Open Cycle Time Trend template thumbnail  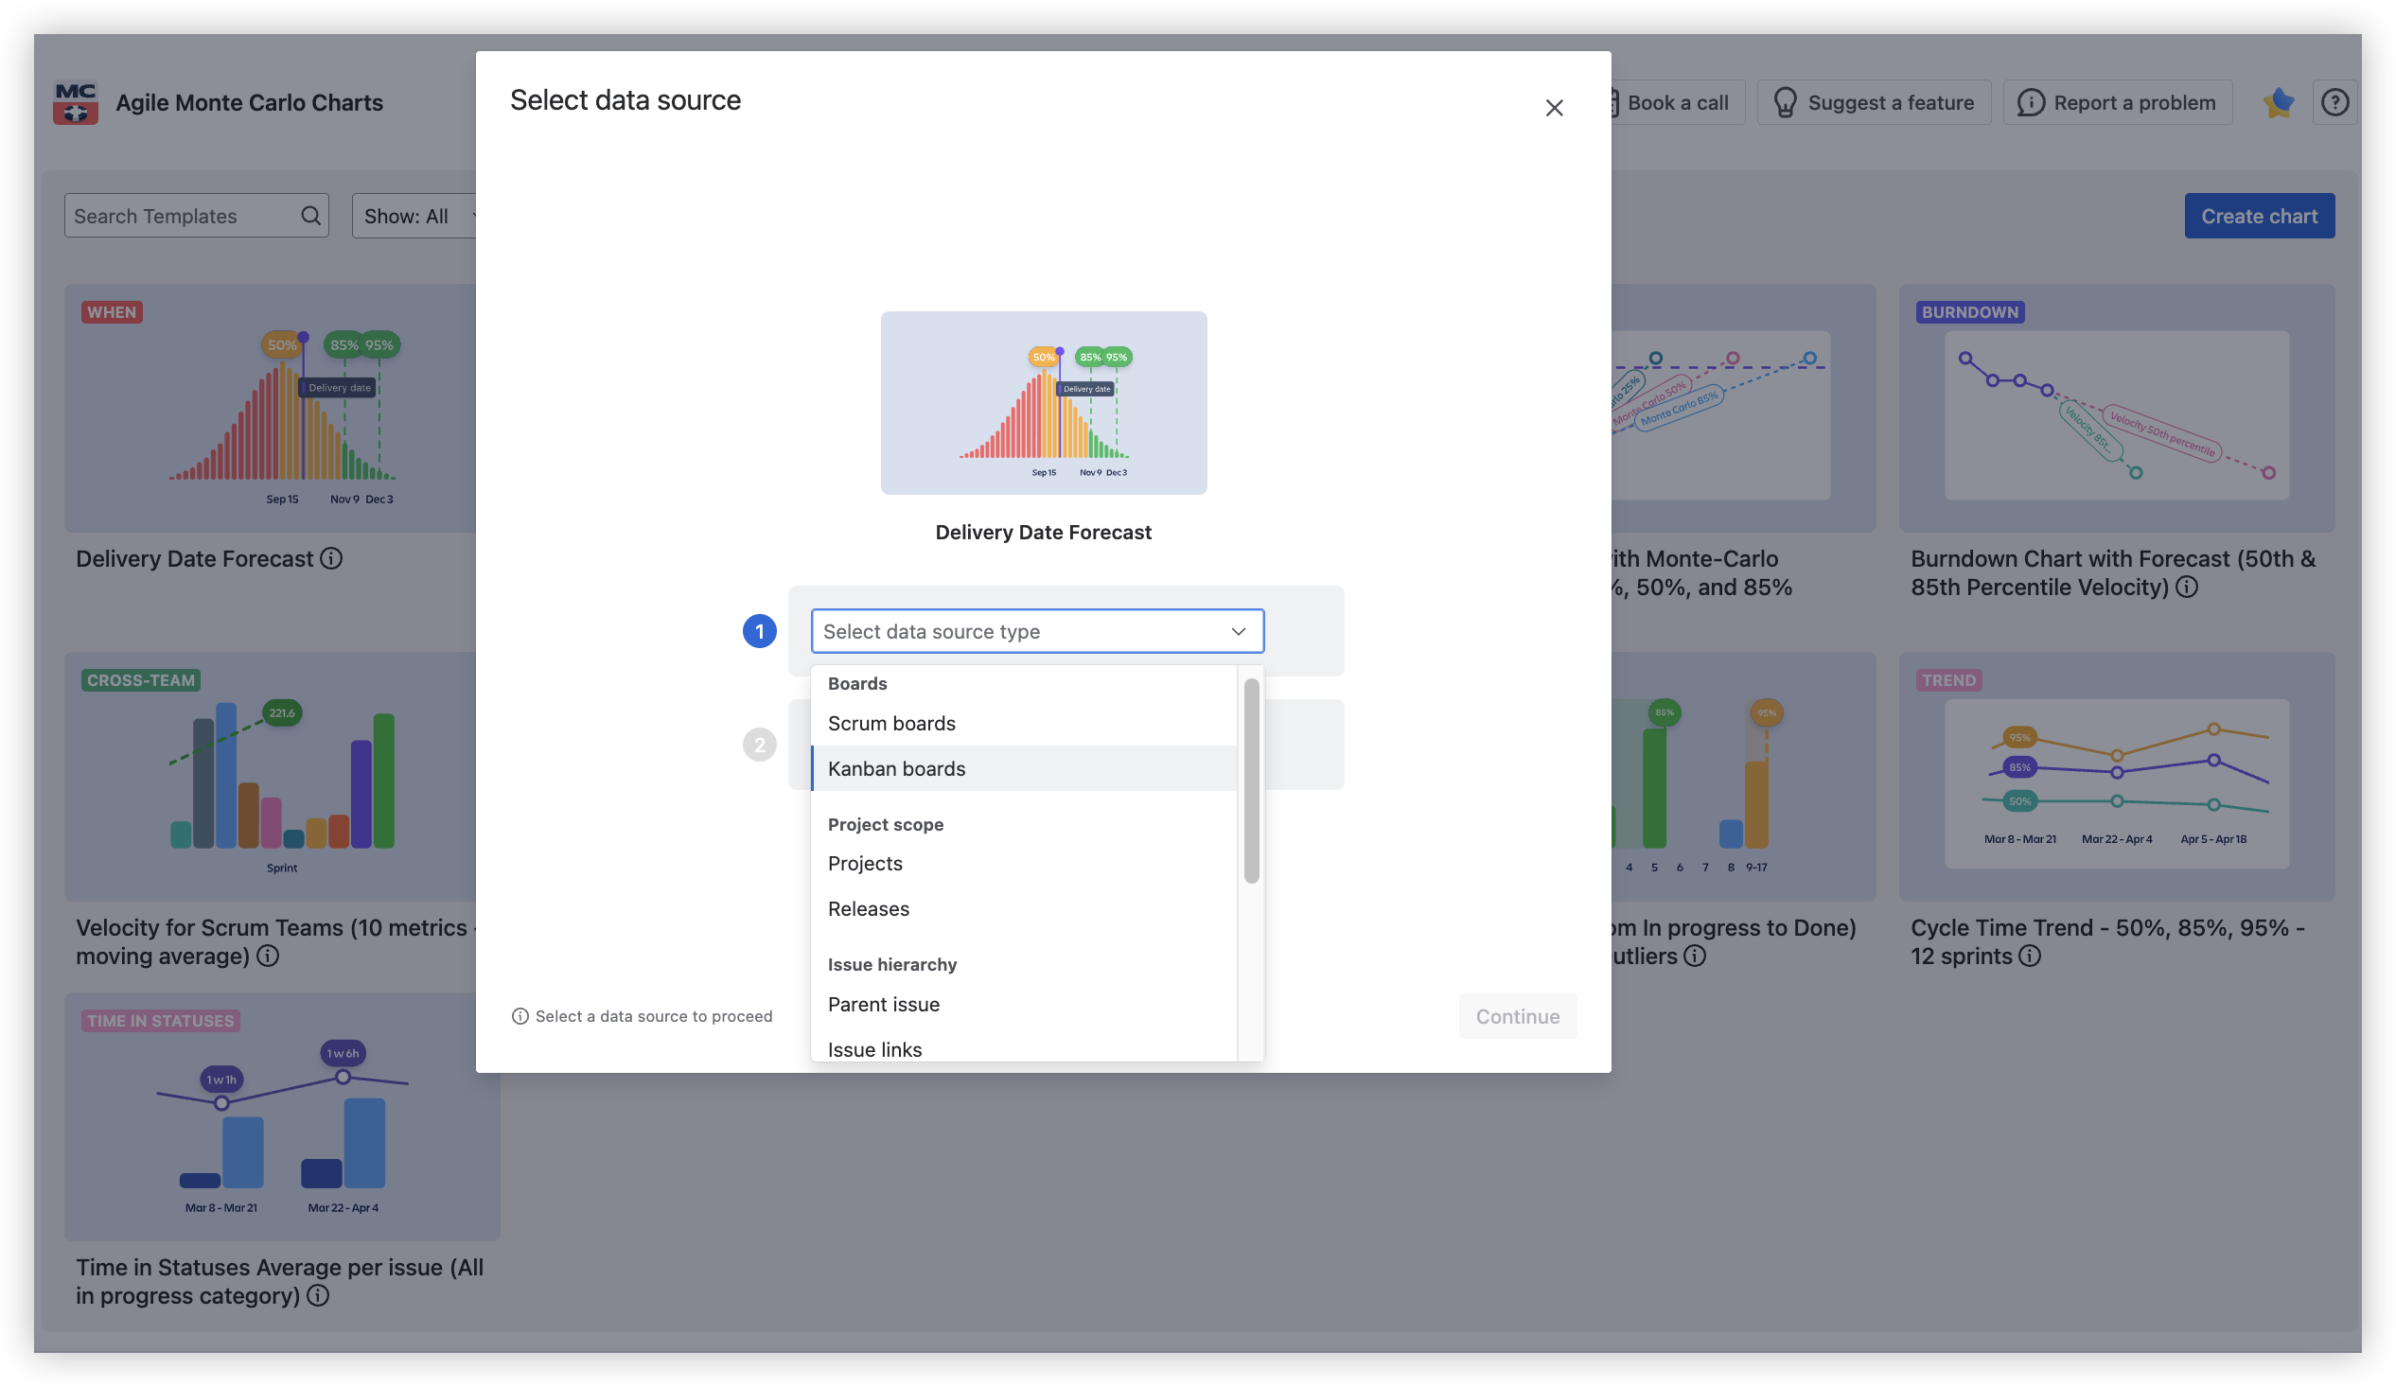pyautogui.click(x=2117, y=777)
